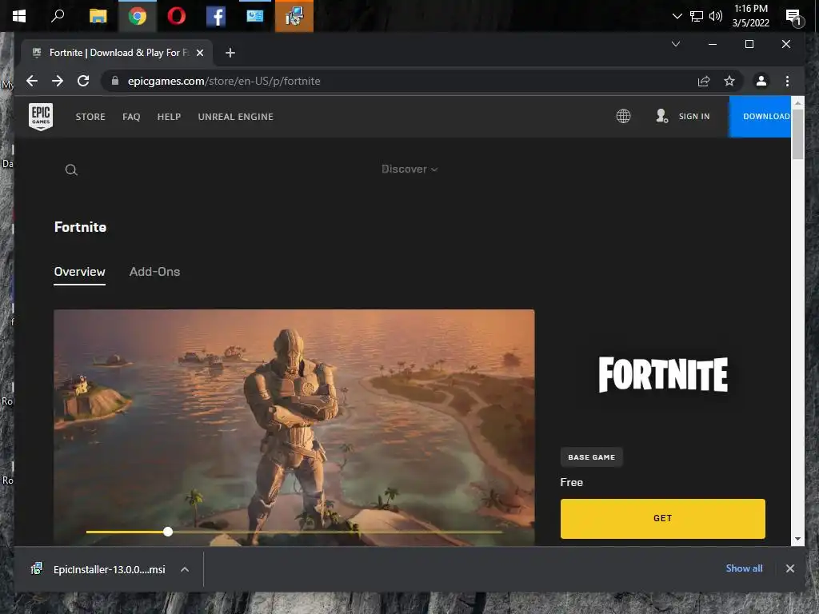The width and height of the screenshot is (819, 614).
Task: Open a new Chrome tab
Action: pos(230,53)
